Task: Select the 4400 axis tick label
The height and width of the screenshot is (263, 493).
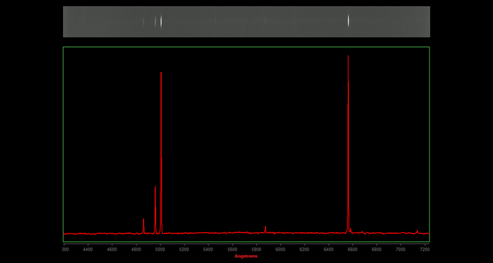Action: coord(88,249)
